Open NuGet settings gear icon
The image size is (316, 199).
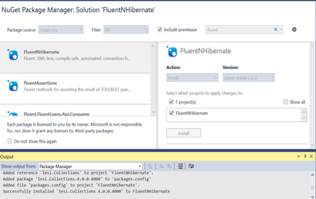tap(294, 30)
